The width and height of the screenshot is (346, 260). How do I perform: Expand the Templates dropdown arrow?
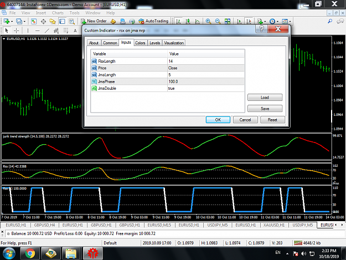pos(290,22)
